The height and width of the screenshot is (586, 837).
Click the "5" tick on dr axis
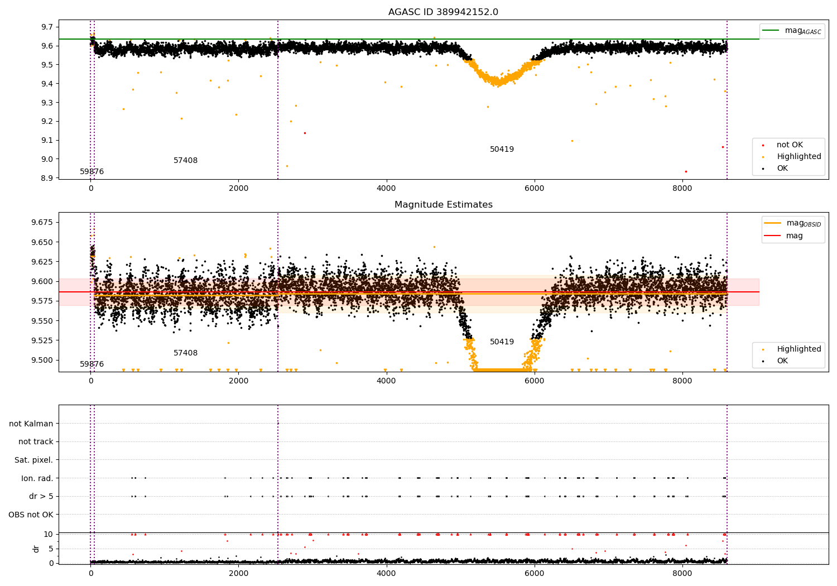(x=51, y=549)
